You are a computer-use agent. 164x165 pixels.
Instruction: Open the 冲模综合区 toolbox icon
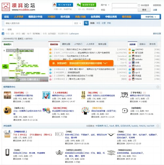coord(7,134)
